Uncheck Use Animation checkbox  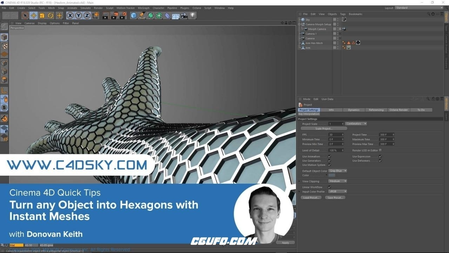click(329, 156)
